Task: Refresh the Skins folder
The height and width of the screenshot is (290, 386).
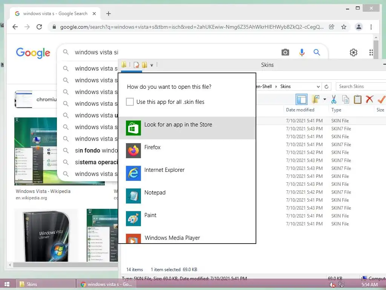Action: click(x=326, y=86)
